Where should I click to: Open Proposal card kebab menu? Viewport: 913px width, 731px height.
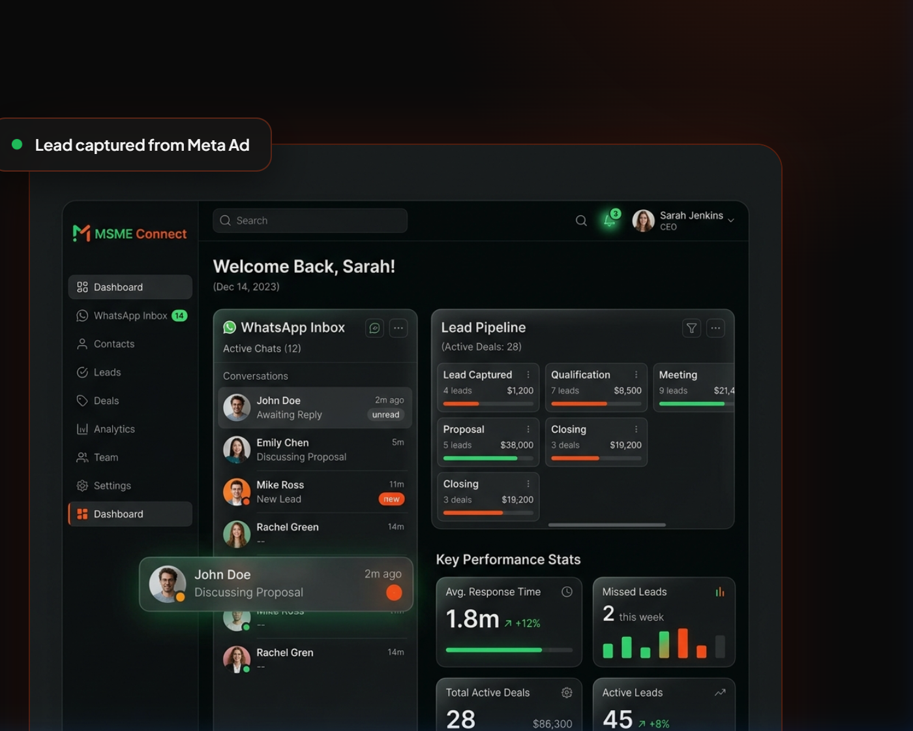point(528,429)
